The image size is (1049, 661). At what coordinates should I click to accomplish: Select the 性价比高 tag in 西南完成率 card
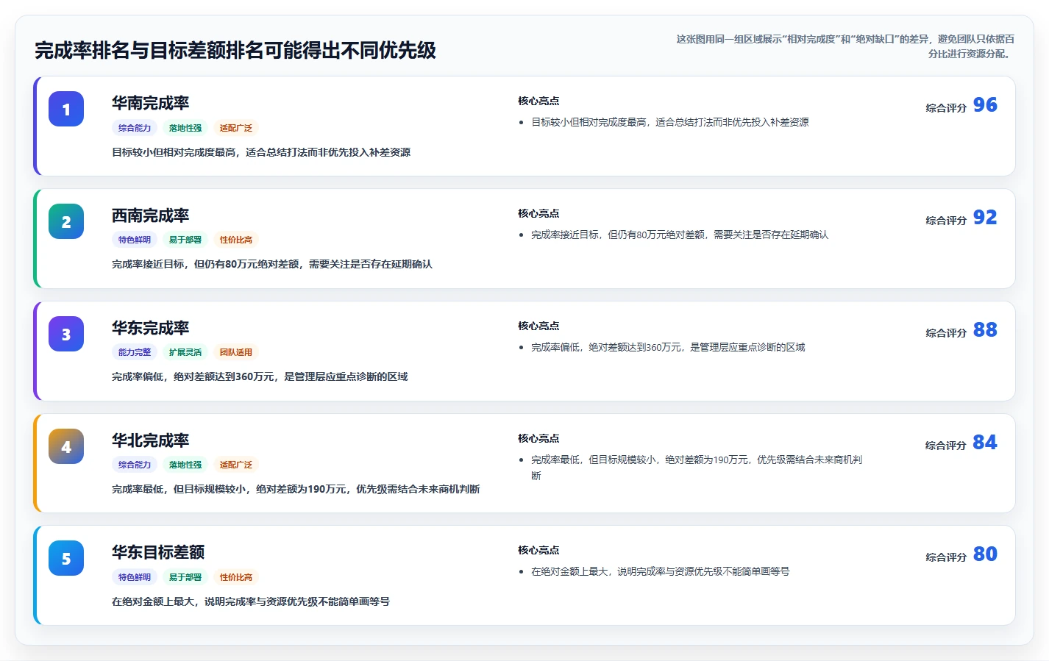pyautogui.click(x=236, y=240)
